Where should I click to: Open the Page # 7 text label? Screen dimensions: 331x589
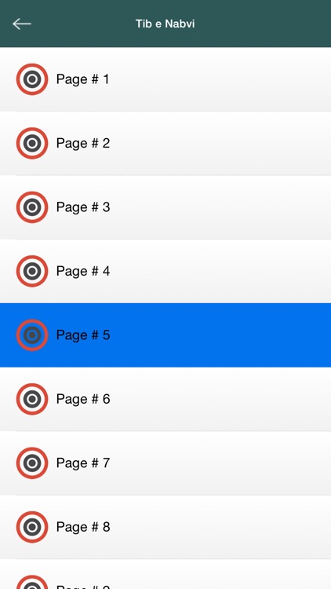[x=83, y=463]
